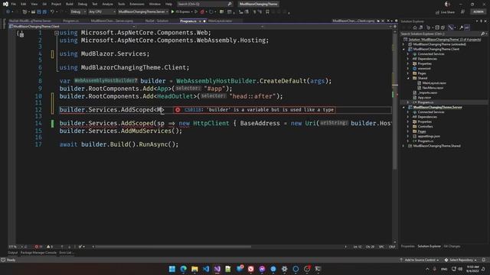
Task: Click the bookmark toolbar icon
Action: pos(267,12)
